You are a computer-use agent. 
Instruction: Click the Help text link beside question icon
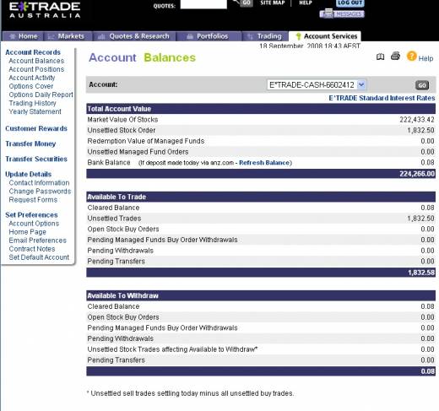pos(425,58)
